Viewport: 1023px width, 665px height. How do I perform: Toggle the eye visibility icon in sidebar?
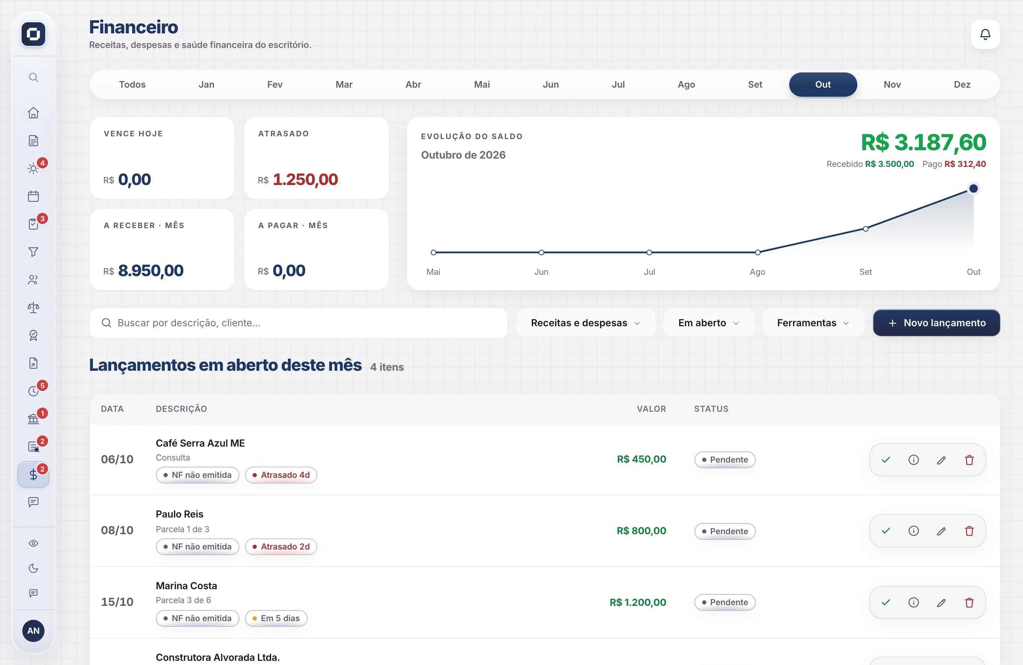pyautogui.click(x=33, y=543)
